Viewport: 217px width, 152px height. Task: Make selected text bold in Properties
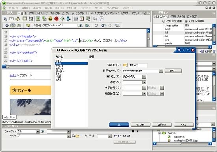133,131
